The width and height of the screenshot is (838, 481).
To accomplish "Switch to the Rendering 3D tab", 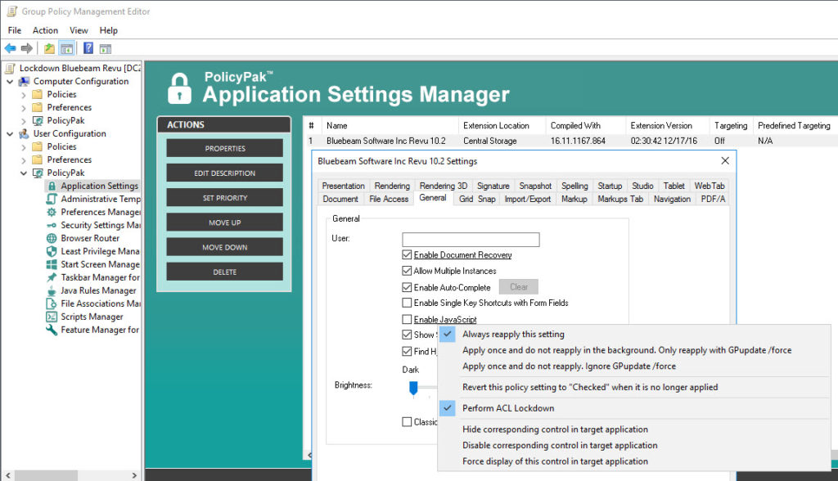I will (x=443, y=186).
